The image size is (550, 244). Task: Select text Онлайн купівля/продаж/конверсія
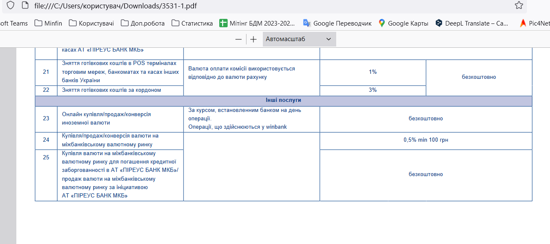pos(106,114)
